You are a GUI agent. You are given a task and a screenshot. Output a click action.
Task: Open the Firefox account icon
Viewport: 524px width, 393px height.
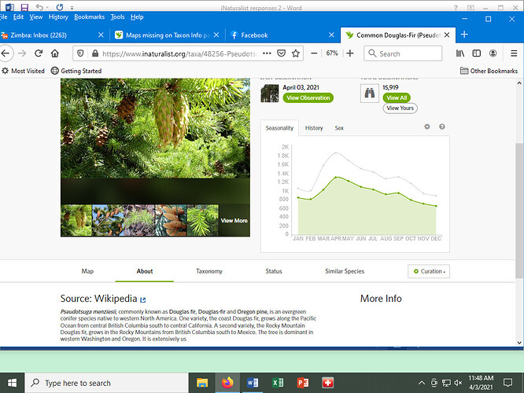(493, 53)
